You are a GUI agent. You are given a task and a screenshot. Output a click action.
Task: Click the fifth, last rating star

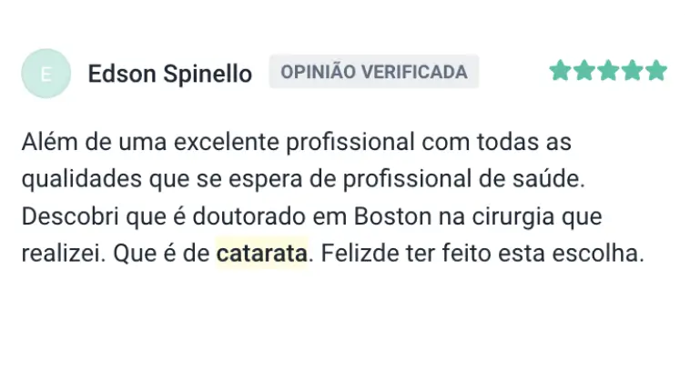click(x=656, y=71)
